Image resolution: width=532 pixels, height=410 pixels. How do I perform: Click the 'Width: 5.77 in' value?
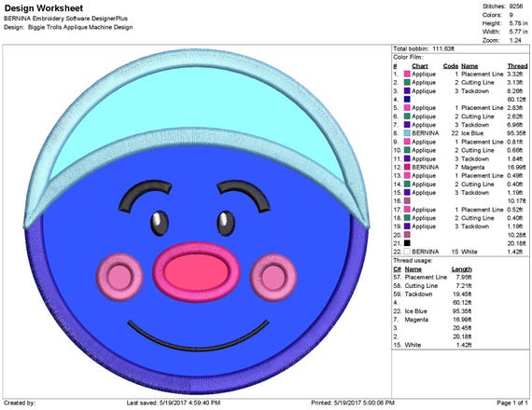pyautogui.click(x=505, y=32)
